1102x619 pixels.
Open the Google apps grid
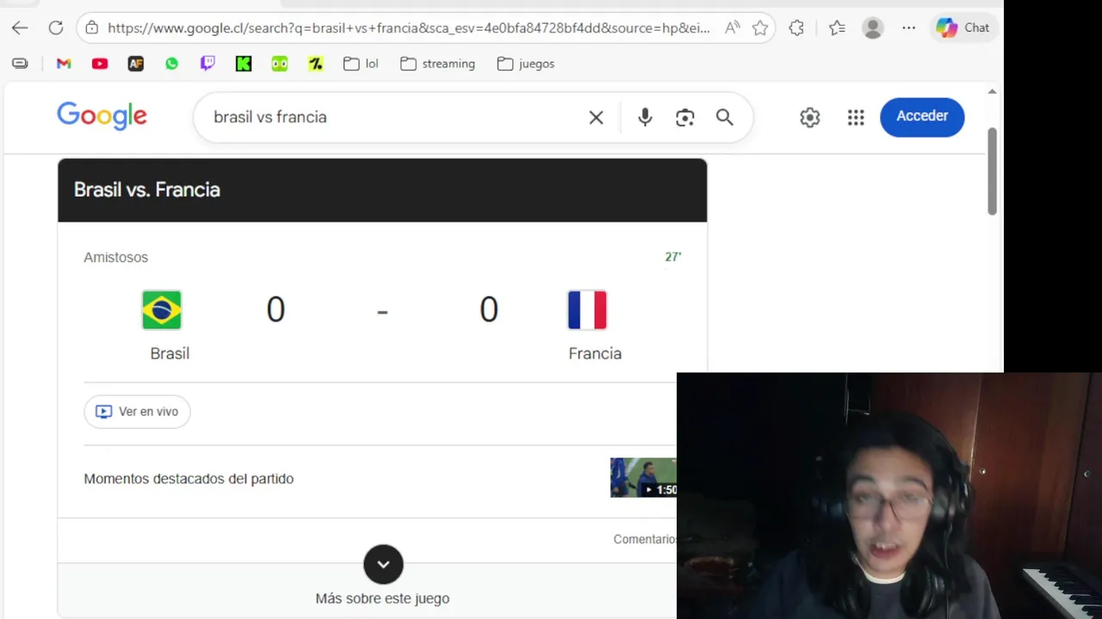pos(855,117)
